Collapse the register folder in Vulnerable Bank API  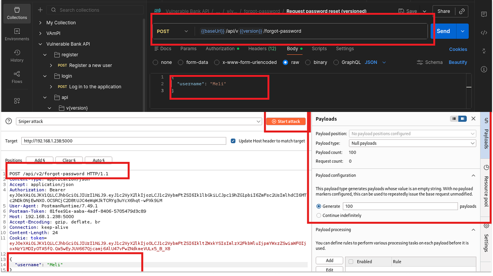[x=44, y=54]
